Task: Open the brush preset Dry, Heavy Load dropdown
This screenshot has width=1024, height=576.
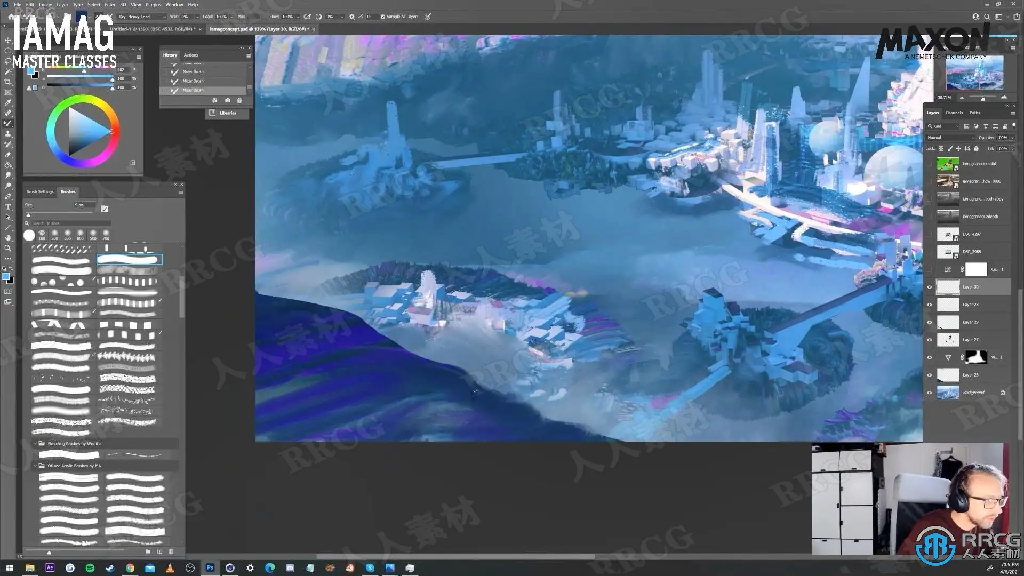Action: 142,17
